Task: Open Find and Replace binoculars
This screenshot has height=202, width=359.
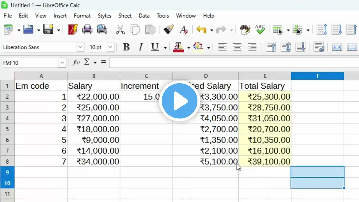Action: point(245,29)
